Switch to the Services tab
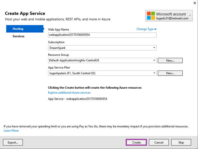The height and width of the screenshot is (149, 198). [18, 36]
